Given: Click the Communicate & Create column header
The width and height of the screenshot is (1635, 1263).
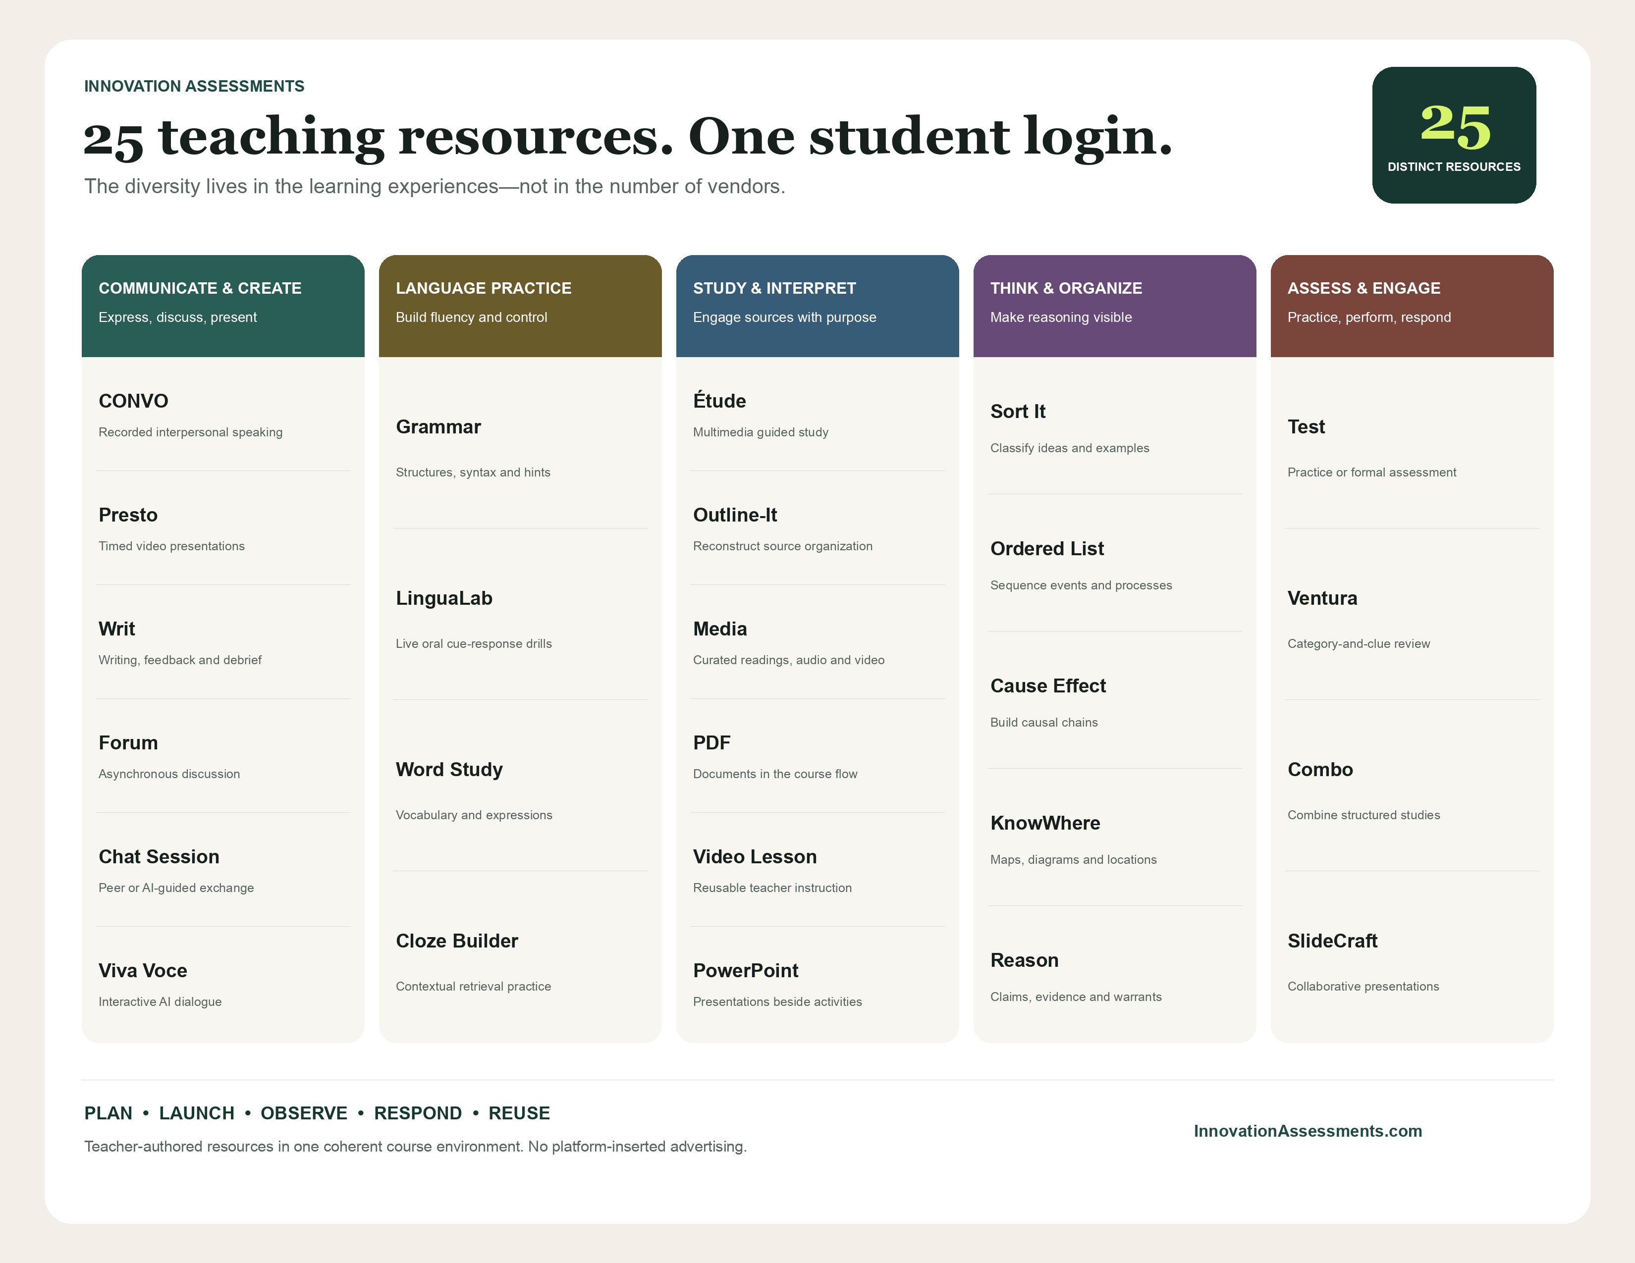Looking at the screenshot, I should coord(223,306).
